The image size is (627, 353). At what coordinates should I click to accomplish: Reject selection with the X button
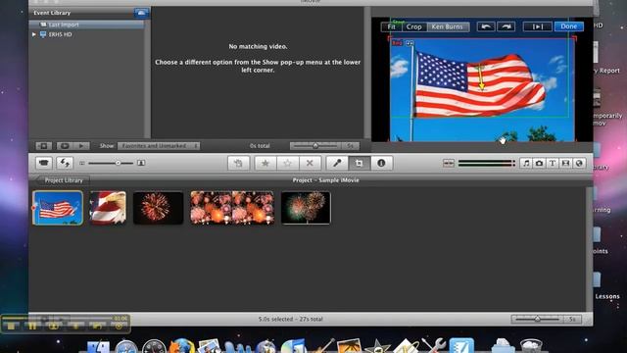[x=310, y=163]
